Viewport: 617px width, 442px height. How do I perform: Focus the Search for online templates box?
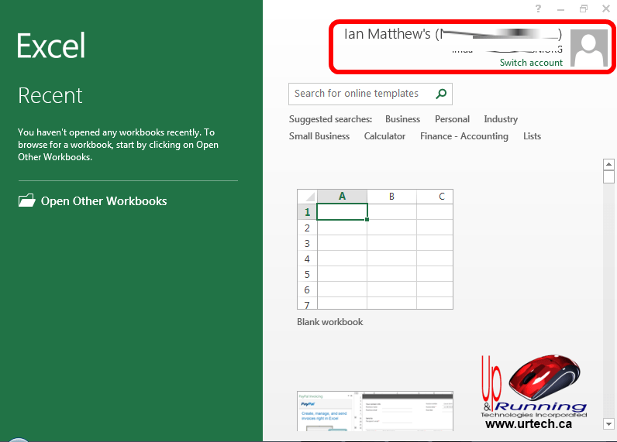360,94
